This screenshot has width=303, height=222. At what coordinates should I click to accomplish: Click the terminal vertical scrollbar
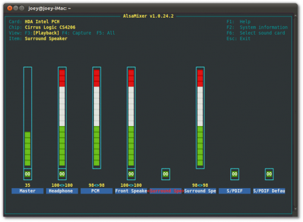point(296,112)
